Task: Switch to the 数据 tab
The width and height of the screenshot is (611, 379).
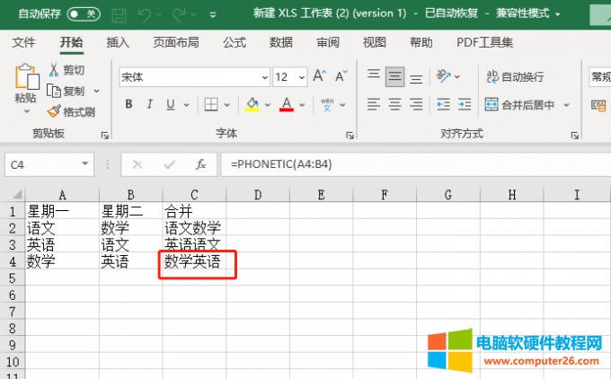Action: [281, 42]
